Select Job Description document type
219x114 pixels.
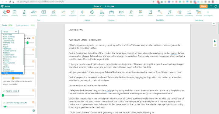point(9,41)
